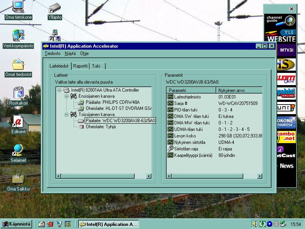The image size is (305, 229).
Task: Collapse Intel 82801AA Ultra ATA Controller node
Action: tap(59, 90)
